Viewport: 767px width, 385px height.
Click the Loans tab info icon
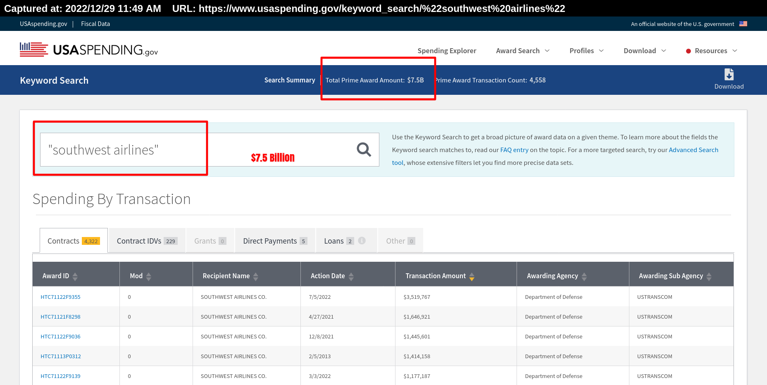362,241
